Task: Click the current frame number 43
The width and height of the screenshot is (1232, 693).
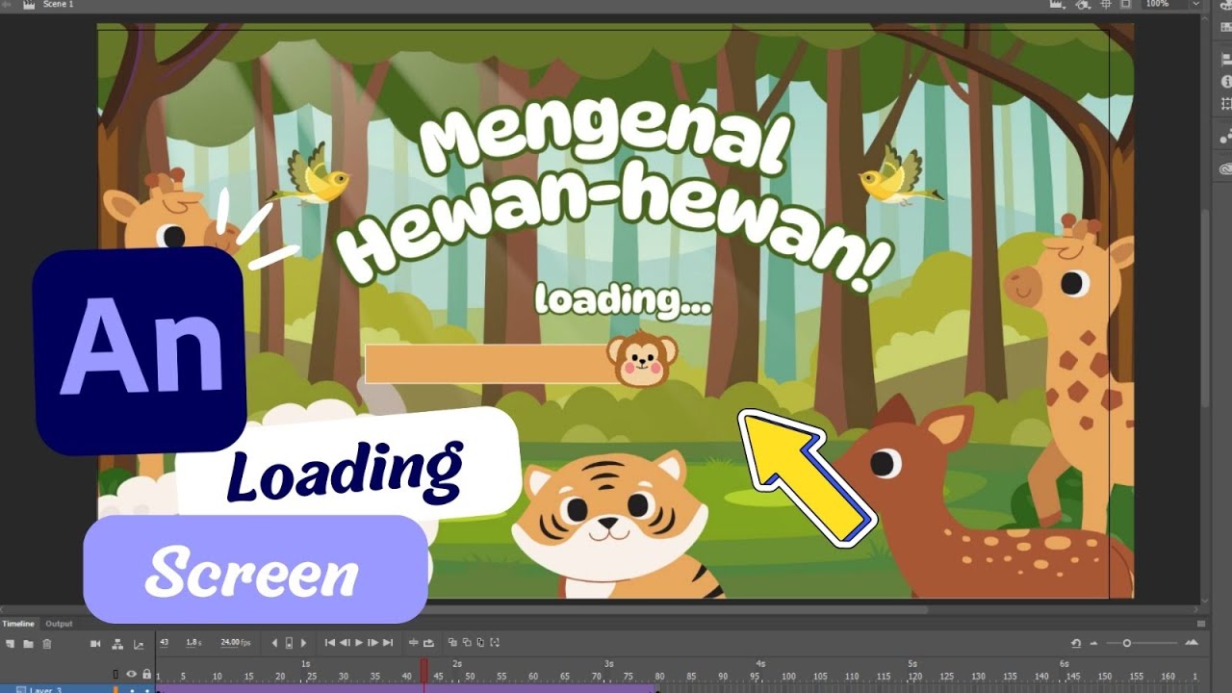Action: 164,642
